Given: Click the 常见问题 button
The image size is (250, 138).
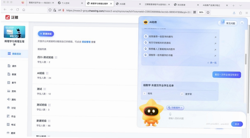Looking at the screenshot, I should pyautogui.click(x=228, y=23).
